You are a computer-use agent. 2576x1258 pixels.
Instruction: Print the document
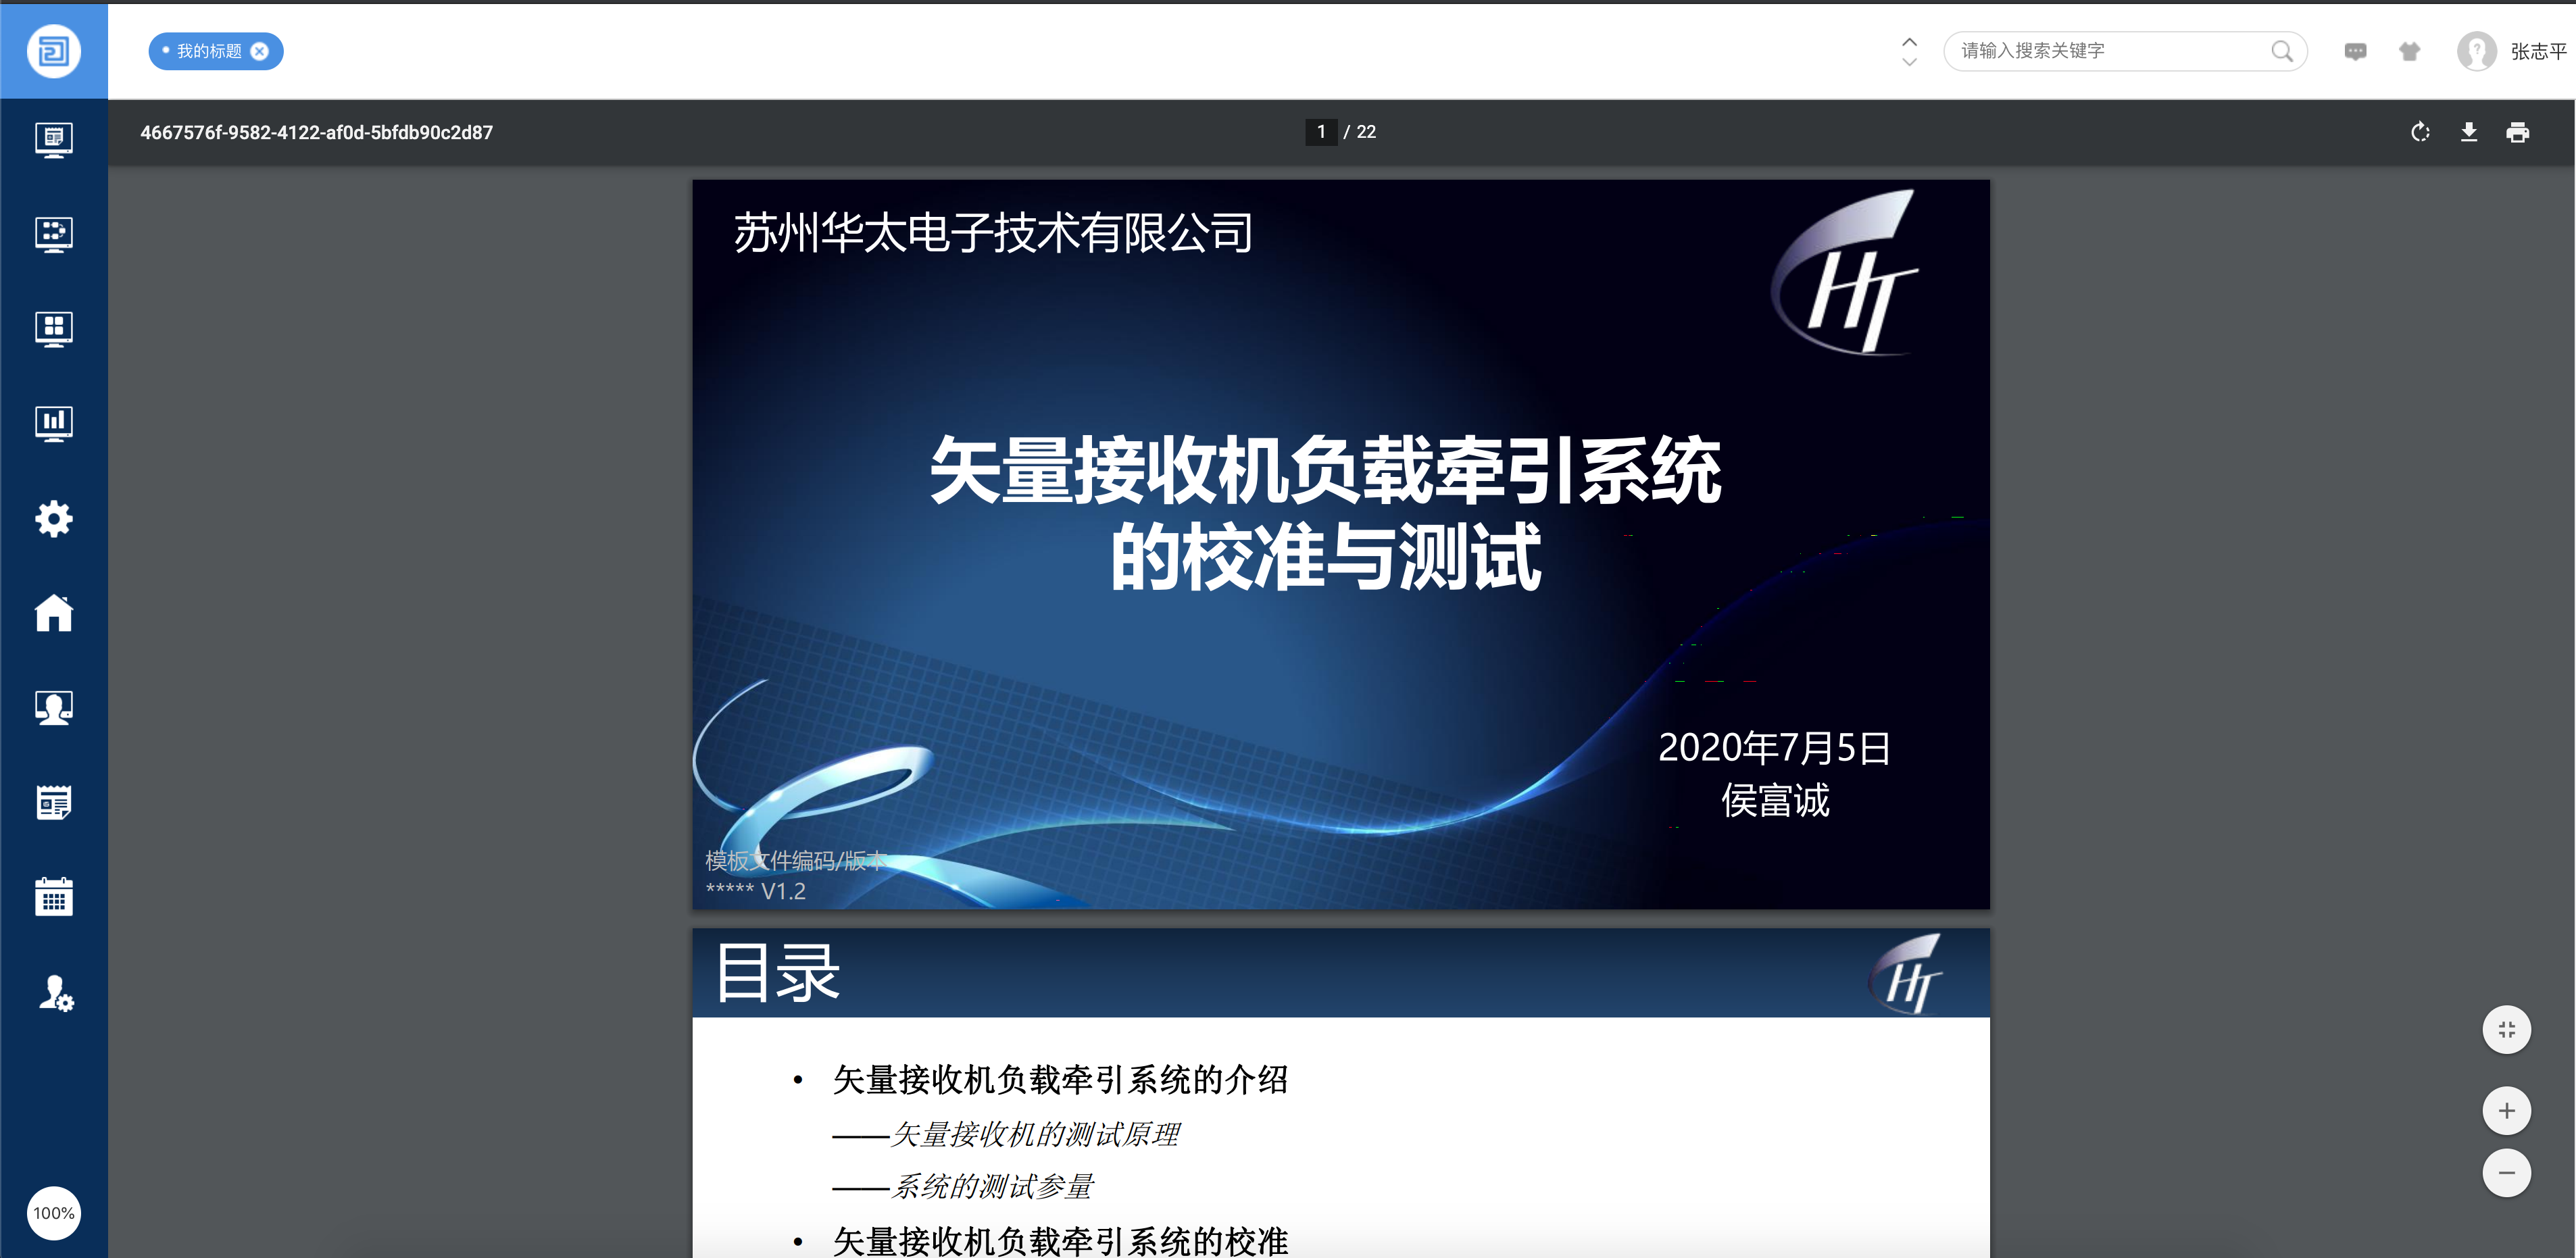(2518, 132)
